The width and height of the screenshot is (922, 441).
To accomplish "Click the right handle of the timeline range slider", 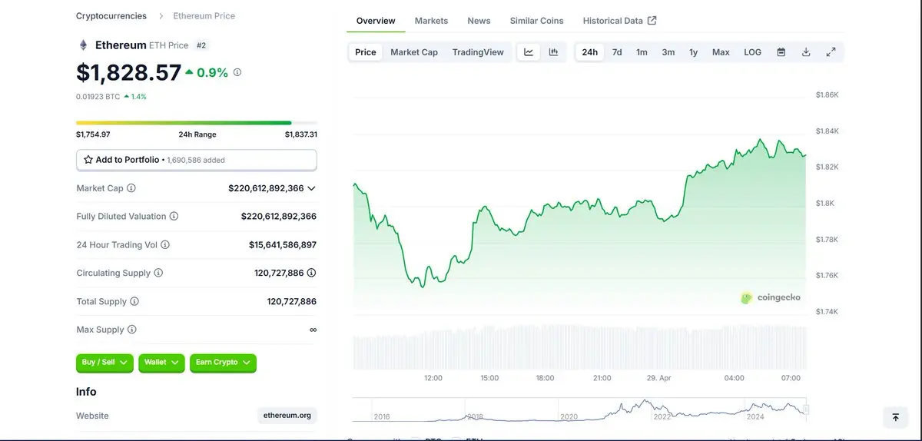I will coord(806,409).
